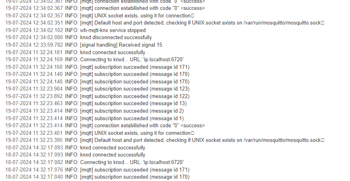Select the subscription succeeded message id 1 entry
Viewport: 350px width, 181px height.
tap(95, 118)
